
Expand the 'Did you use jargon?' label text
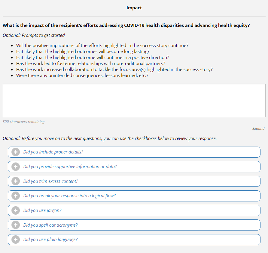point(42,210)
